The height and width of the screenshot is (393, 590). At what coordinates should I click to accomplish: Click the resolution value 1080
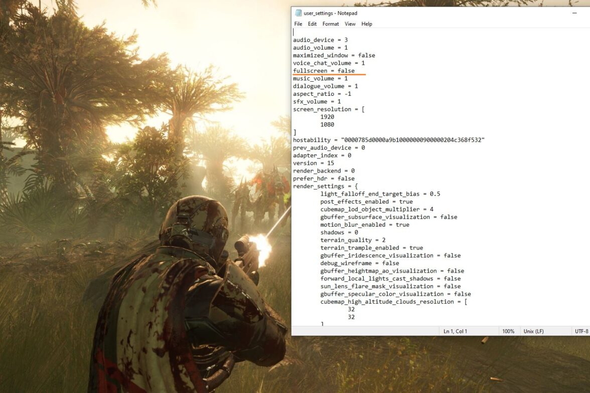327,124
